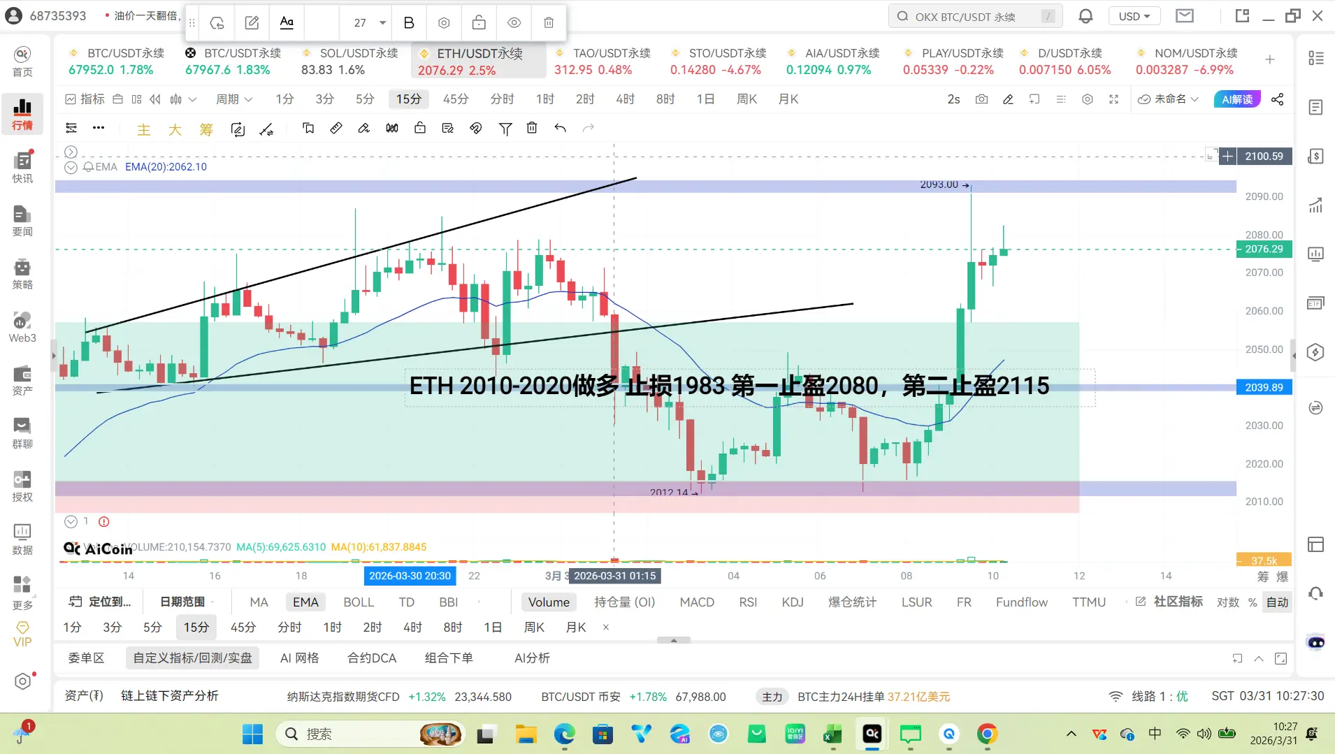Share the chart using the share icon
Image resolution: width=1335 pixels, height=754 pixels.
pos(1278,99)
